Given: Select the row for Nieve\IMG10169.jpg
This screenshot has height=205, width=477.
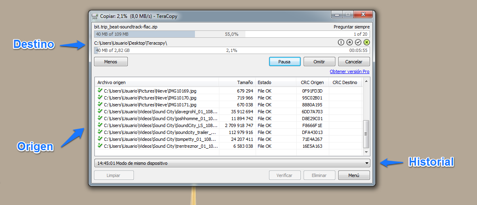Looking at the screenshot, I should point(229,91).
